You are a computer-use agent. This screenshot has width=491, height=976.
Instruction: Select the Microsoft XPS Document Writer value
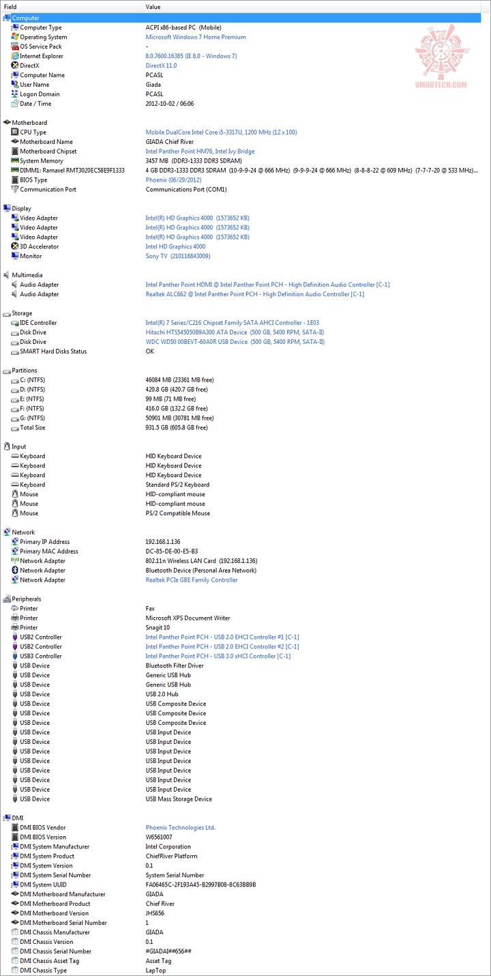pos(188,618)
